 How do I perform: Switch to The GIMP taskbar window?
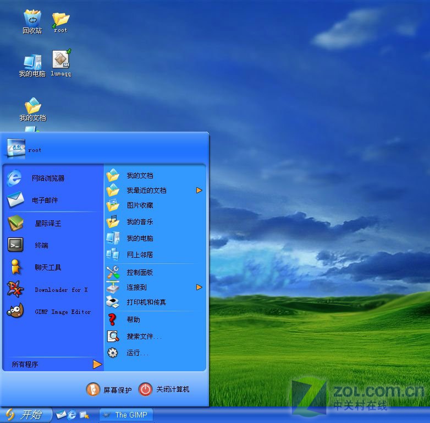(126, 415)
